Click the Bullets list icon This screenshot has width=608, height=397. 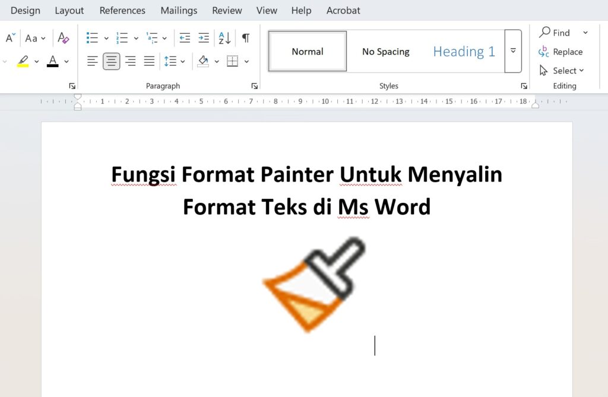pyautogui.click(x=92, y=38)
